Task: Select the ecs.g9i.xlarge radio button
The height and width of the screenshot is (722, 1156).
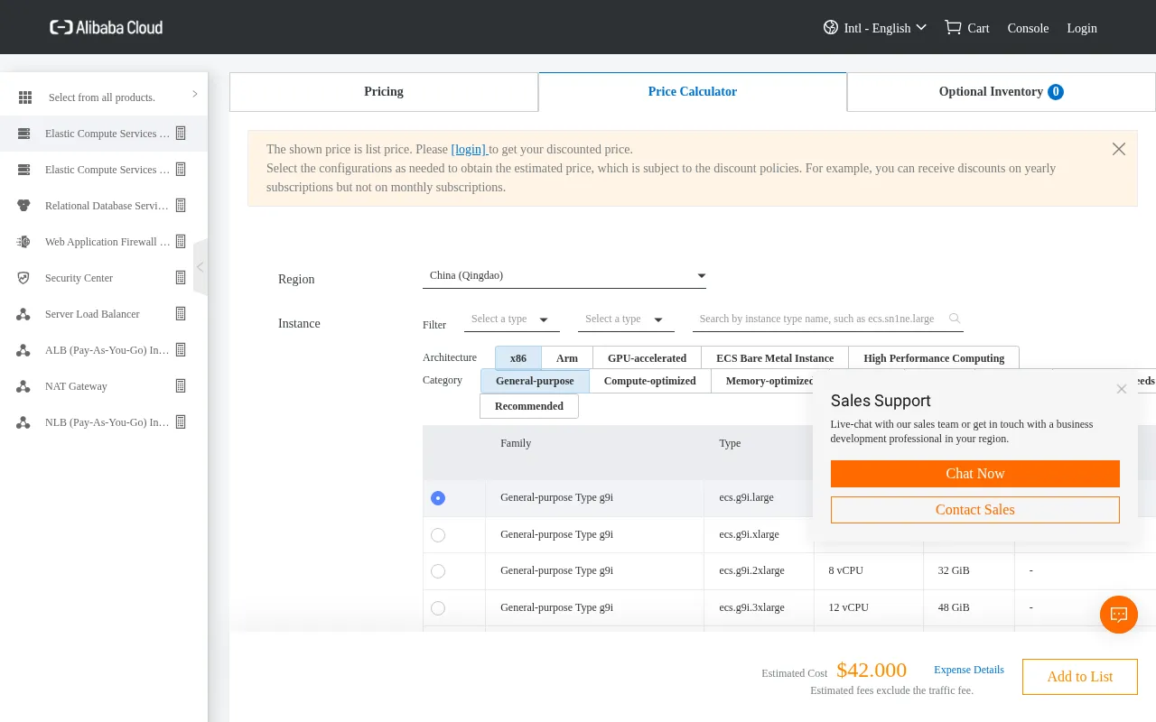Action: click(438, 535)
